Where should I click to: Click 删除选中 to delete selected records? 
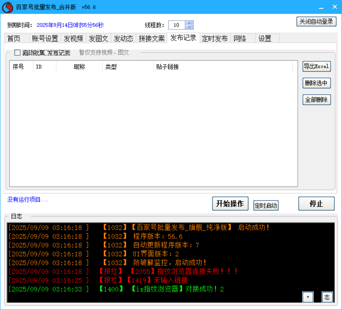pos(317,83)
